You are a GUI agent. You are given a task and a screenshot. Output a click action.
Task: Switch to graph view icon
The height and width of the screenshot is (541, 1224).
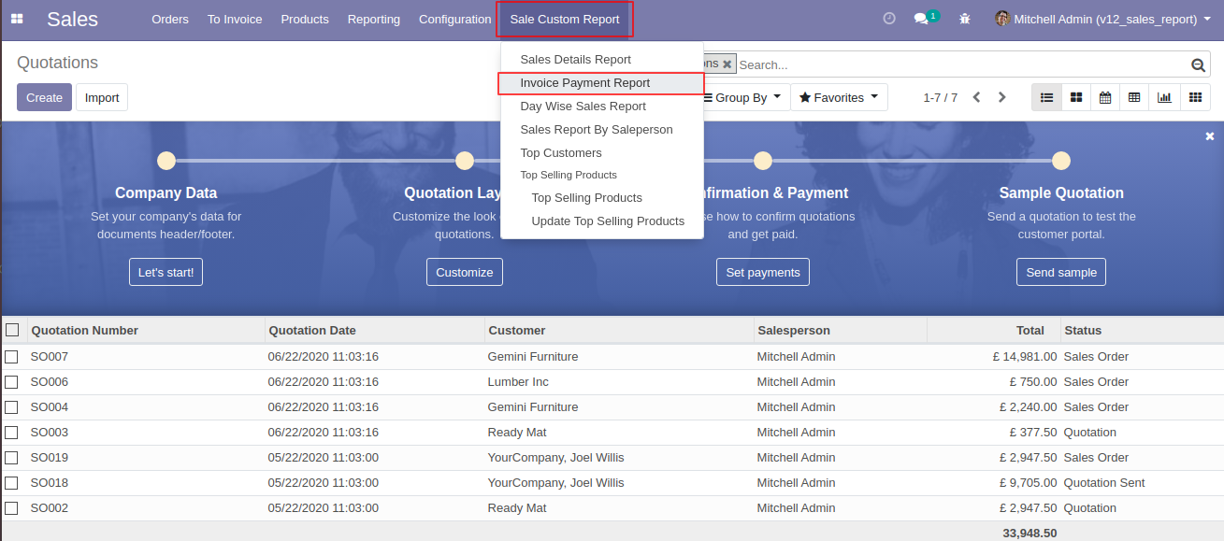coord(1164,97)
